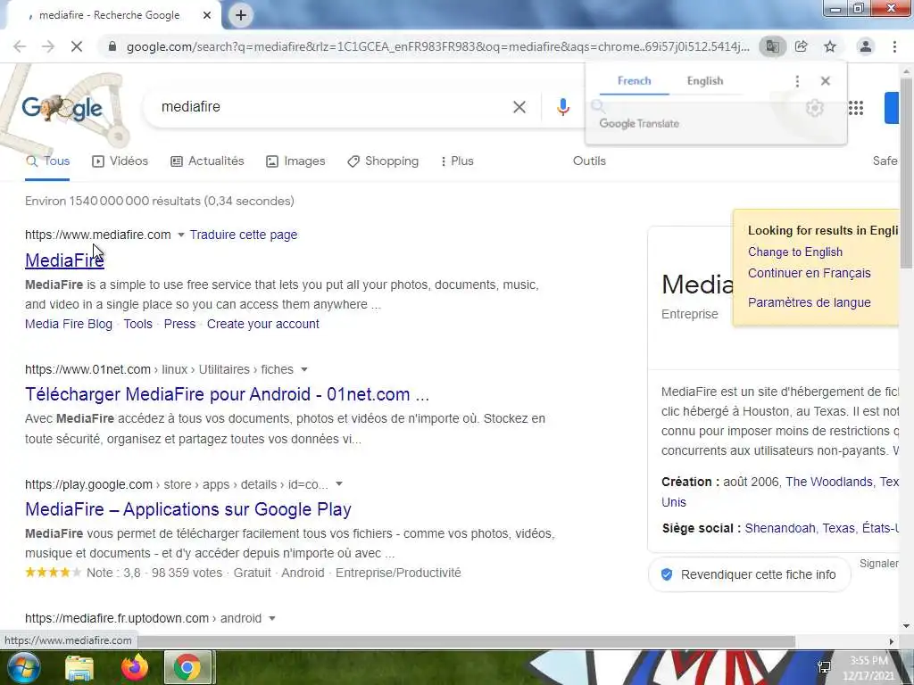
Task: Click the horizontal scrollbar right arrow
Action: 892,641
